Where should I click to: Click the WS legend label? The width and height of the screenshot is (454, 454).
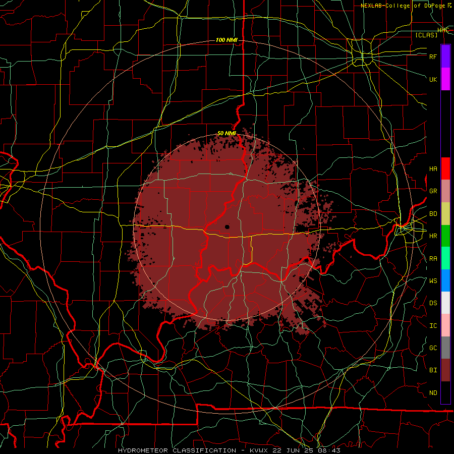tap(433, 281)
